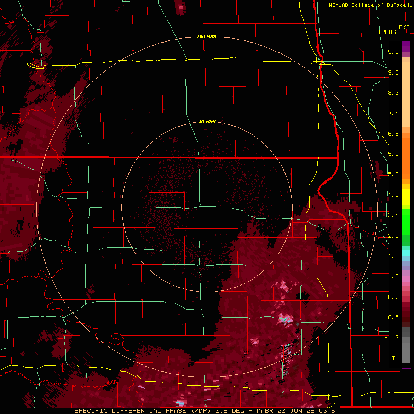Click the "0.5 DEG" elevation text

(x=230, y=411)
